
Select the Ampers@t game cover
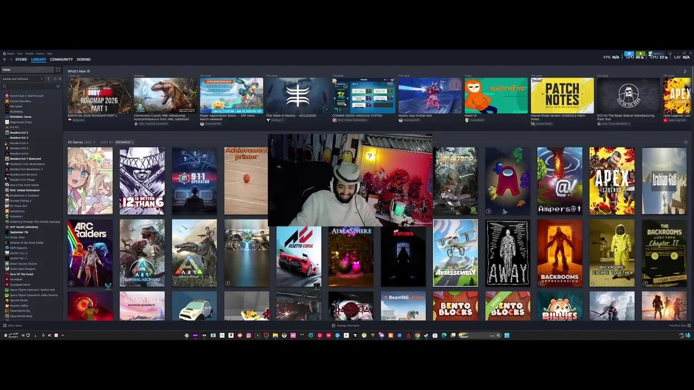(560, 181)
